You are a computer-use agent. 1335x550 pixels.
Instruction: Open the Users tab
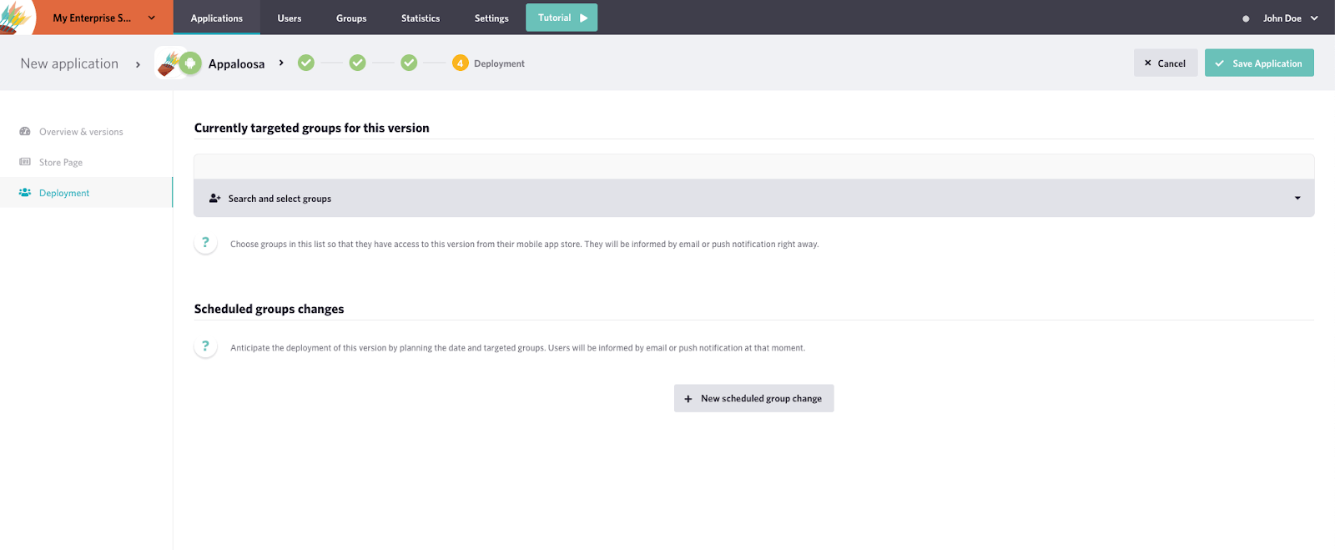290,18
